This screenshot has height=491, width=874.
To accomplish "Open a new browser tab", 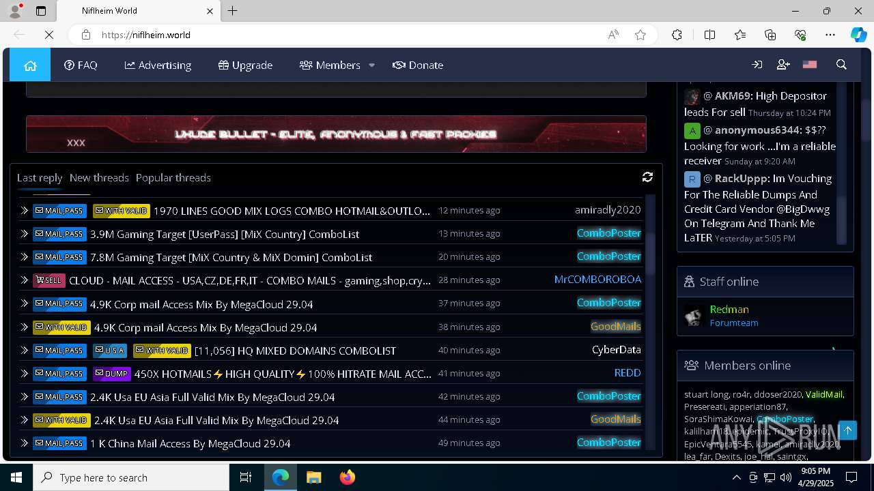I will pos(233,11).
